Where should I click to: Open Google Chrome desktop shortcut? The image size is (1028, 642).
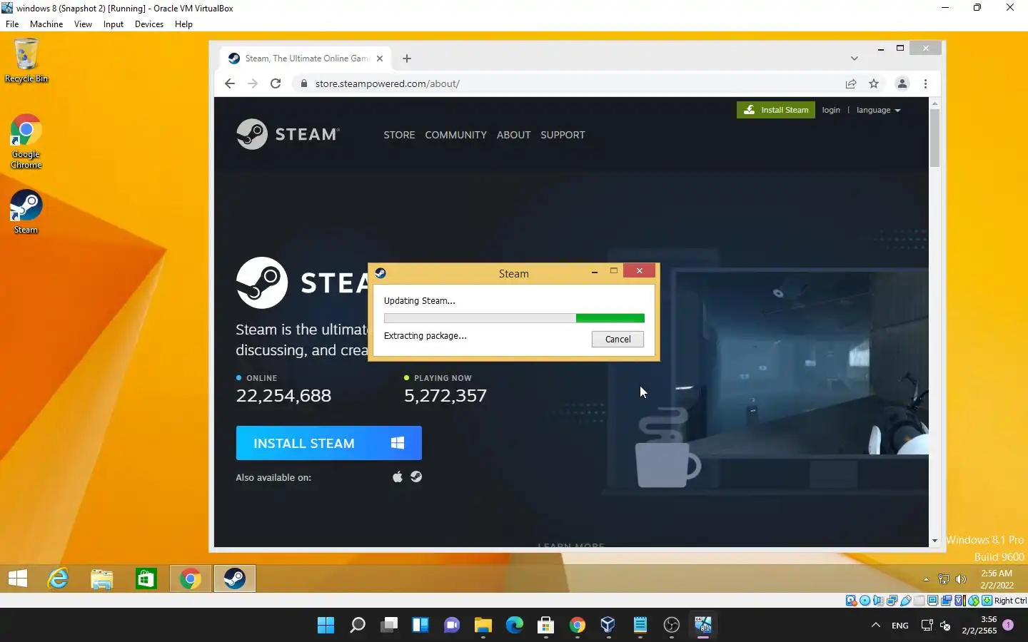[26, 141]
